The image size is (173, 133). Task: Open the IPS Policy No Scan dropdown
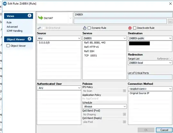click(124, 91)
